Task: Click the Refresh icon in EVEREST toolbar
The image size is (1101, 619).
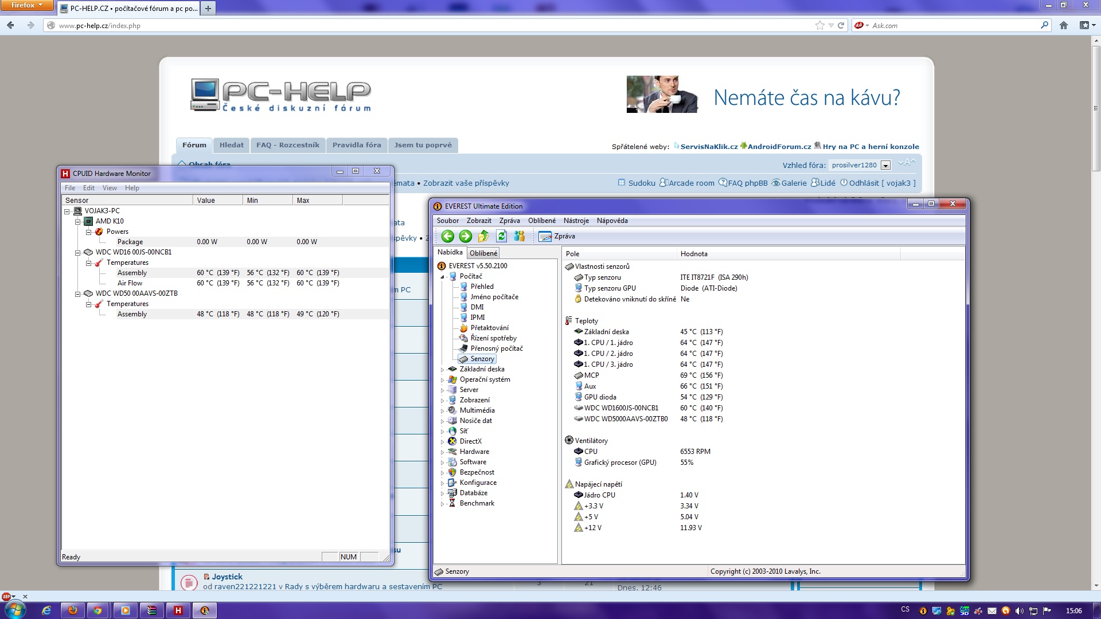Action: [x=501, y=236]
